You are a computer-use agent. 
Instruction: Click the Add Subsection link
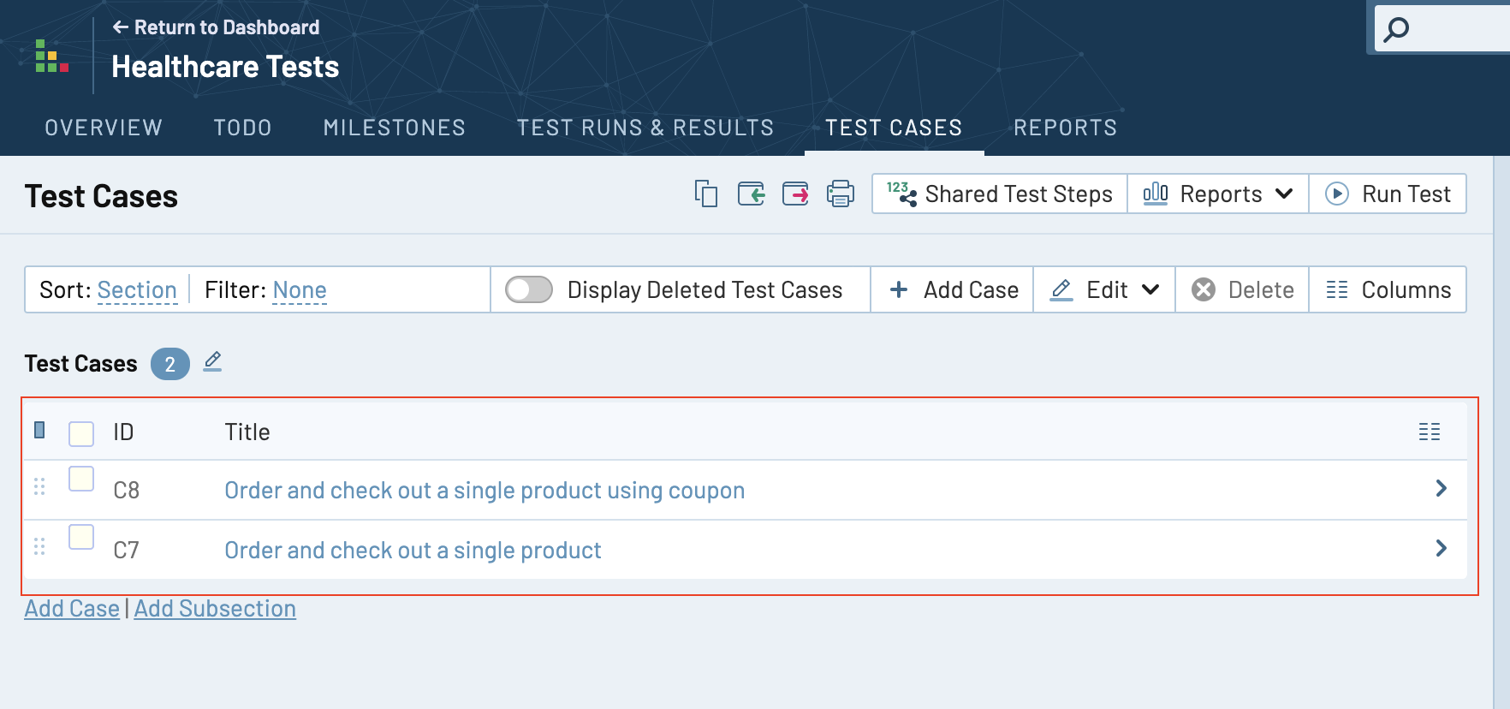[215, 609]
